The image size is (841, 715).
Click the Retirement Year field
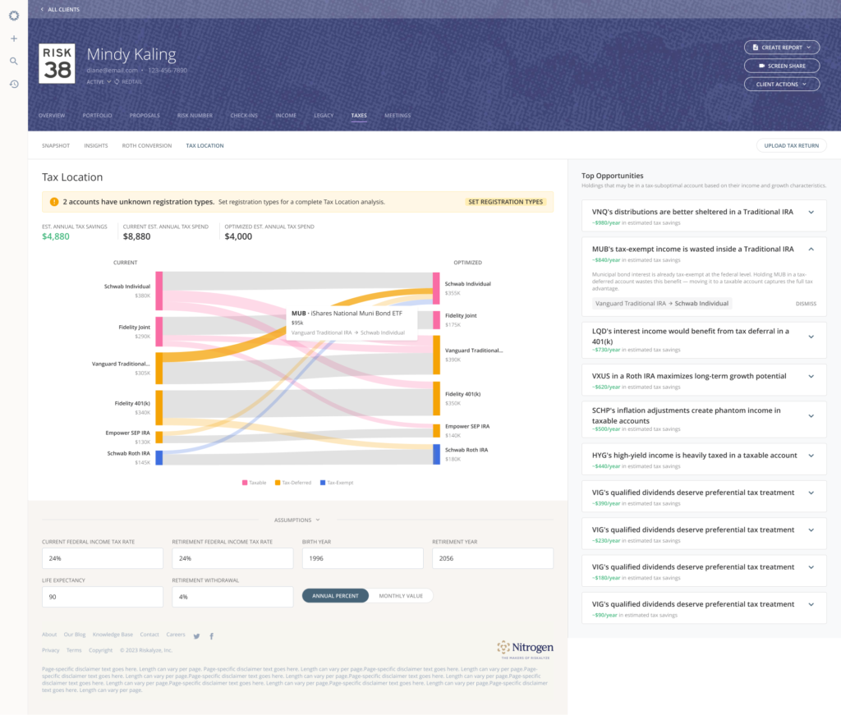(493, 558)
